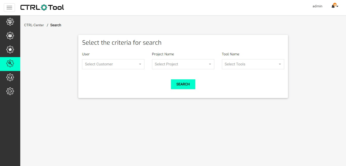
Task: Open the support headset gear icon
Action: click(x=10, y=77)
